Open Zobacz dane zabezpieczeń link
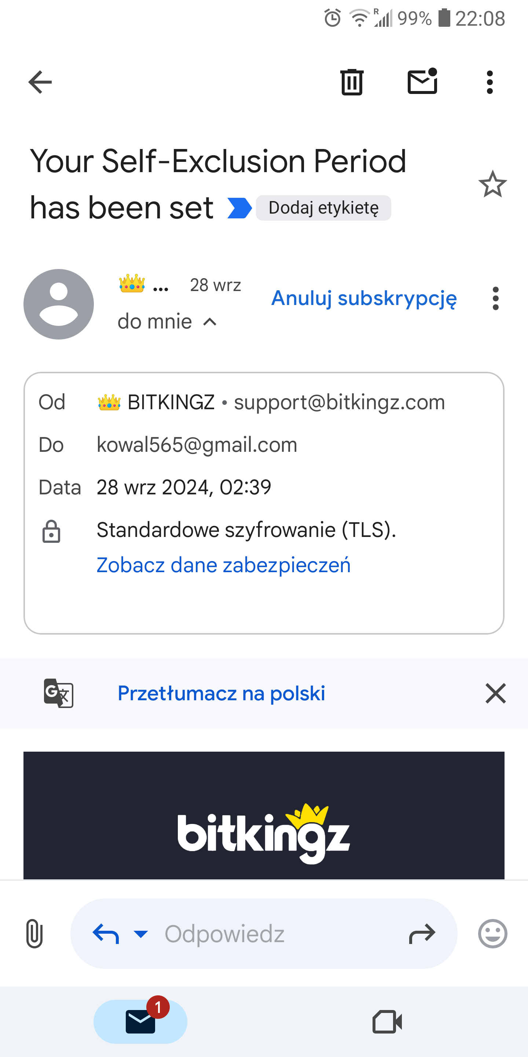Image resolution: width=528 pixels, height=1057 pixels. (x=223, y=565)
